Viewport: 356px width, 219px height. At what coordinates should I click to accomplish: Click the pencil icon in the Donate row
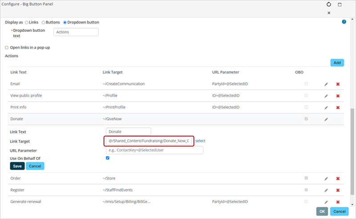coord(326,119)
